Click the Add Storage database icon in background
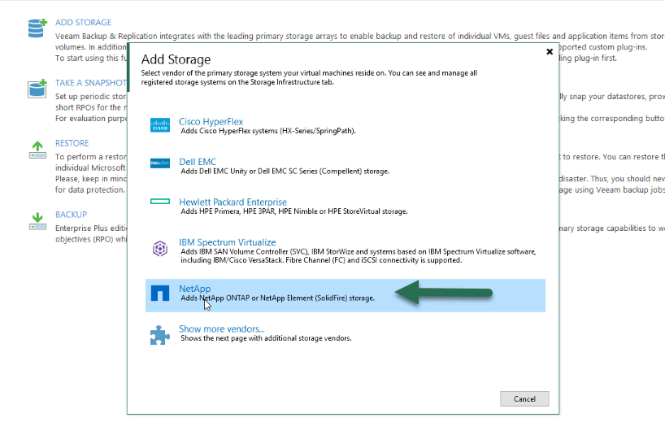 pos(37,28)
